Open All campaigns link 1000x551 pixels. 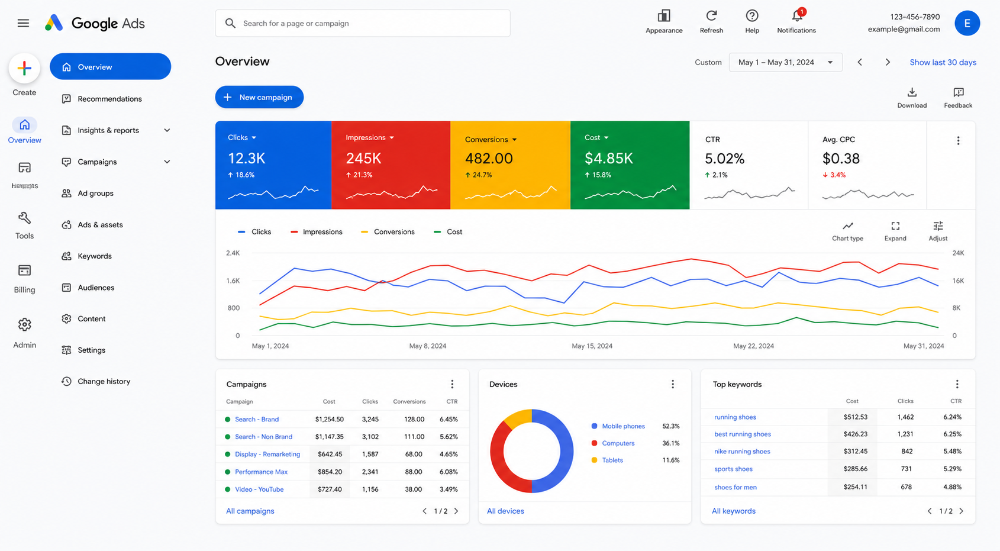tap(250, 511)
